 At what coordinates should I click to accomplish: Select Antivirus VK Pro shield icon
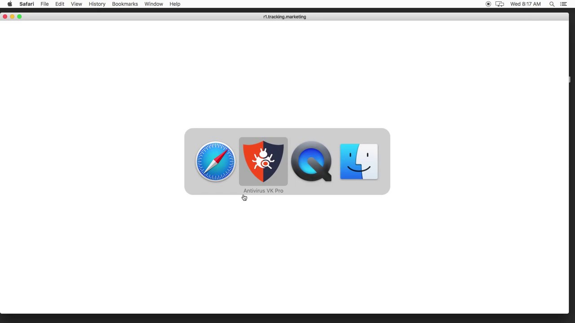[263, 161]
